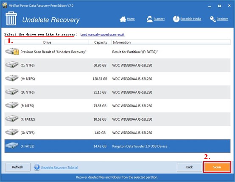The width and height of the screenshot is (235, 182).
Task: Click the 10.62 GB capacity value
Action: (x=100, y=119)
